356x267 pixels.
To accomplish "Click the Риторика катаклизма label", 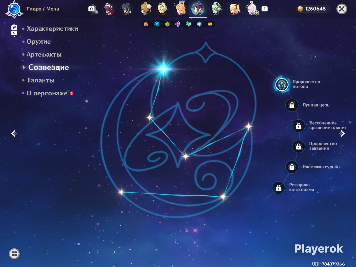I will click(302, 187).
